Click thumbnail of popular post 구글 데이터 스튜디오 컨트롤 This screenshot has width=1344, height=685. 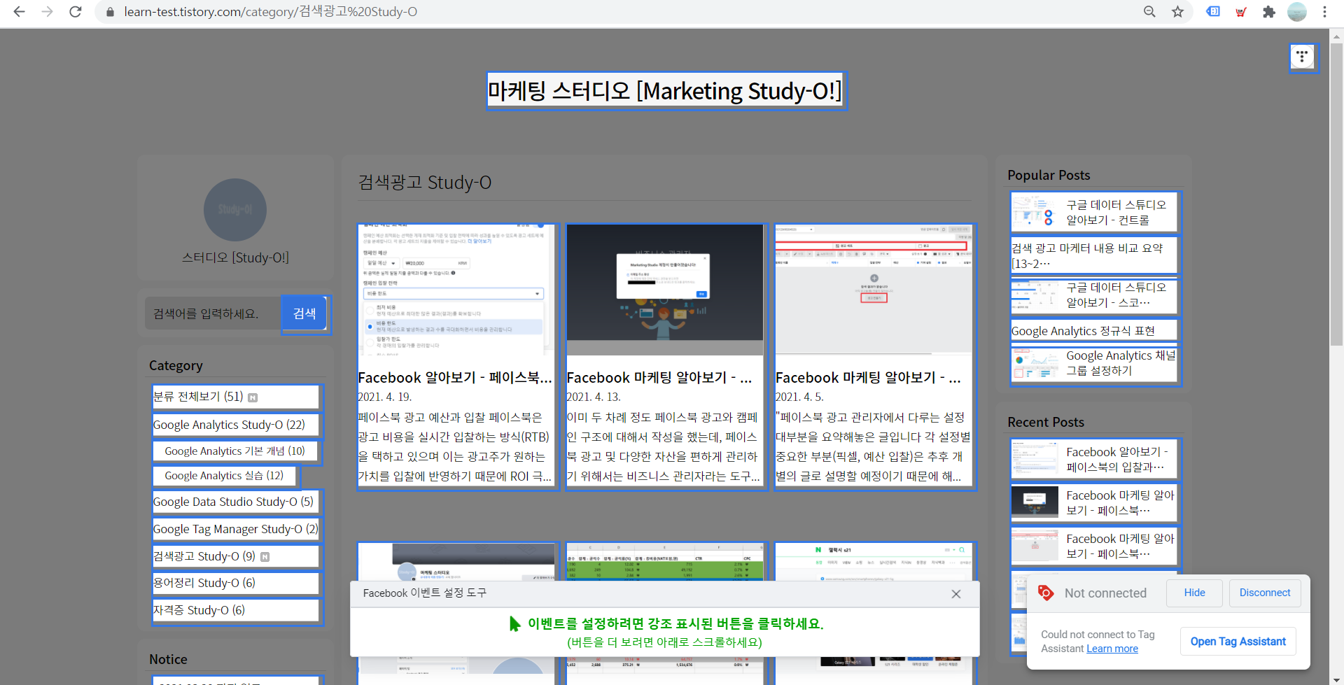[x=1035, y=212]
